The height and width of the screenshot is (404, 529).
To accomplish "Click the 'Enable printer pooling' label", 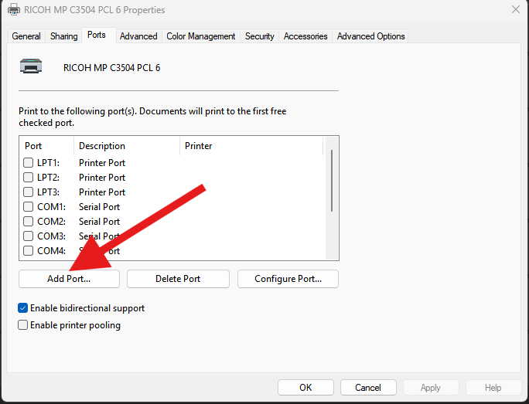I will tap(75, 324).
